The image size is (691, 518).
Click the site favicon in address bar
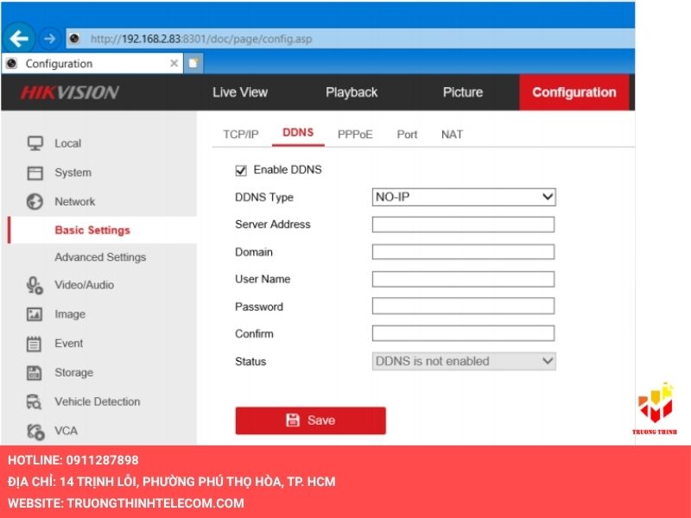(74, 39)
